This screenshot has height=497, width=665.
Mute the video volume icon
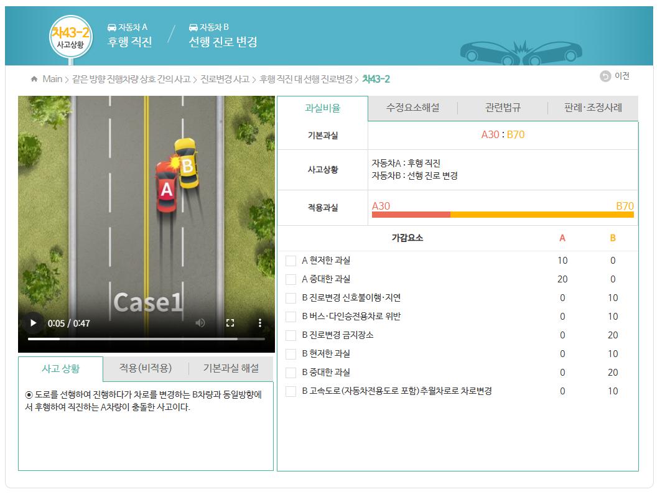tap(200, 323)
